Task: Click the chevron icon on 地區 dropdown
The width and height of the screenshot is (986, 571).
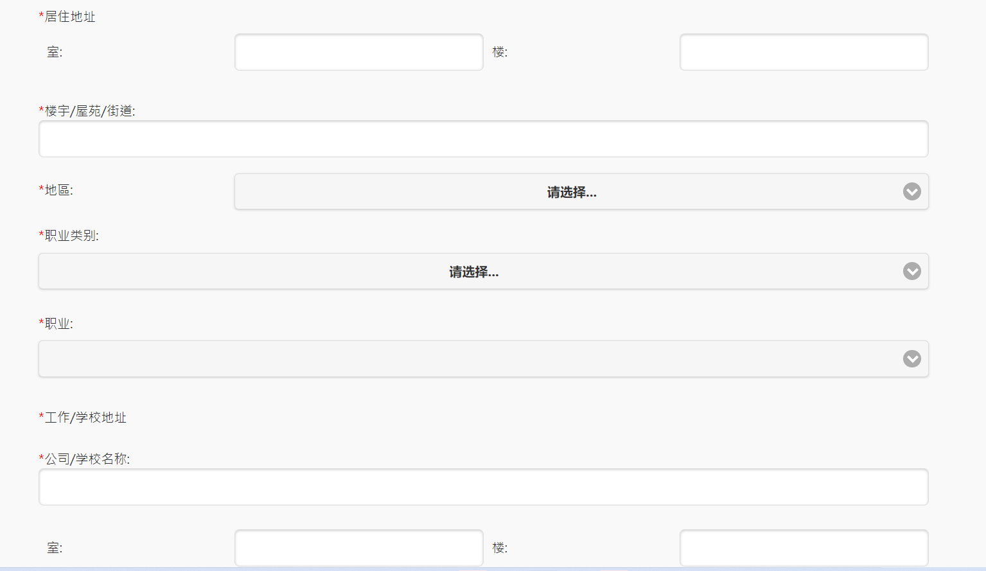Action: (x=911, y=191)
